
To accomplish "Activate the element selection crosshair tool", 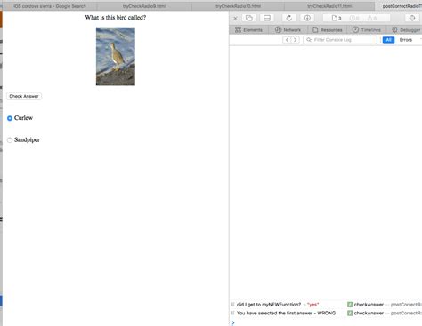I will coord(412,19).
